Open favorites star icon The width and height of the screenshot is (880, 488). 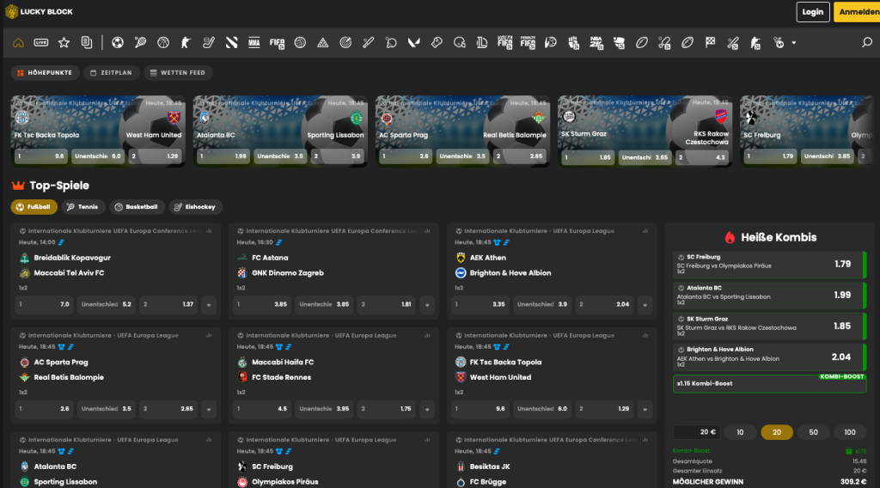pos(64,43)
